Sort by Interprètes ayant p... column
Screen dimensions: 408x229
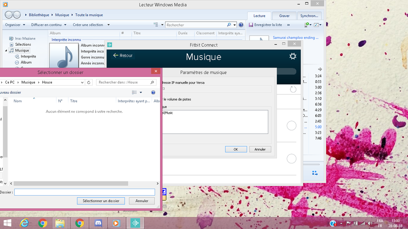[x=134, y=101]
